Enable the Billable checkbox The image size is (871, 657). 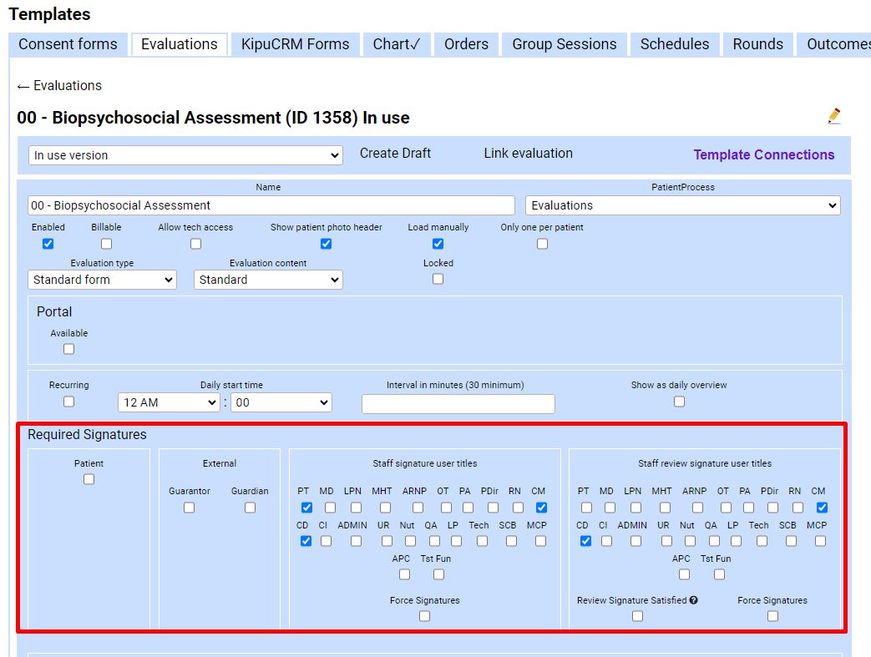(106, 244)
